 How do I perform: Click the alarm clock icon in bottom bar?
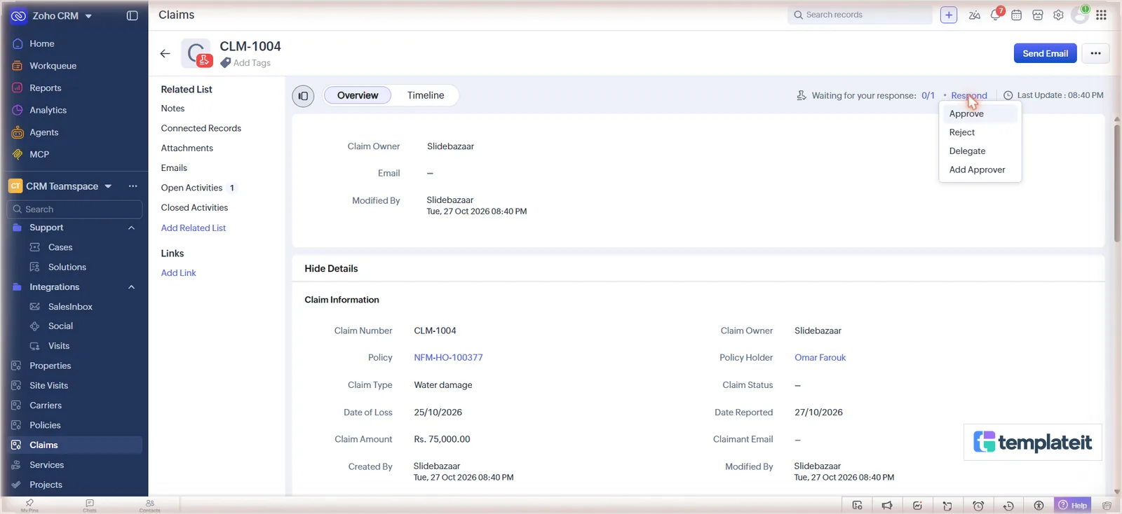tap(978, 506)
